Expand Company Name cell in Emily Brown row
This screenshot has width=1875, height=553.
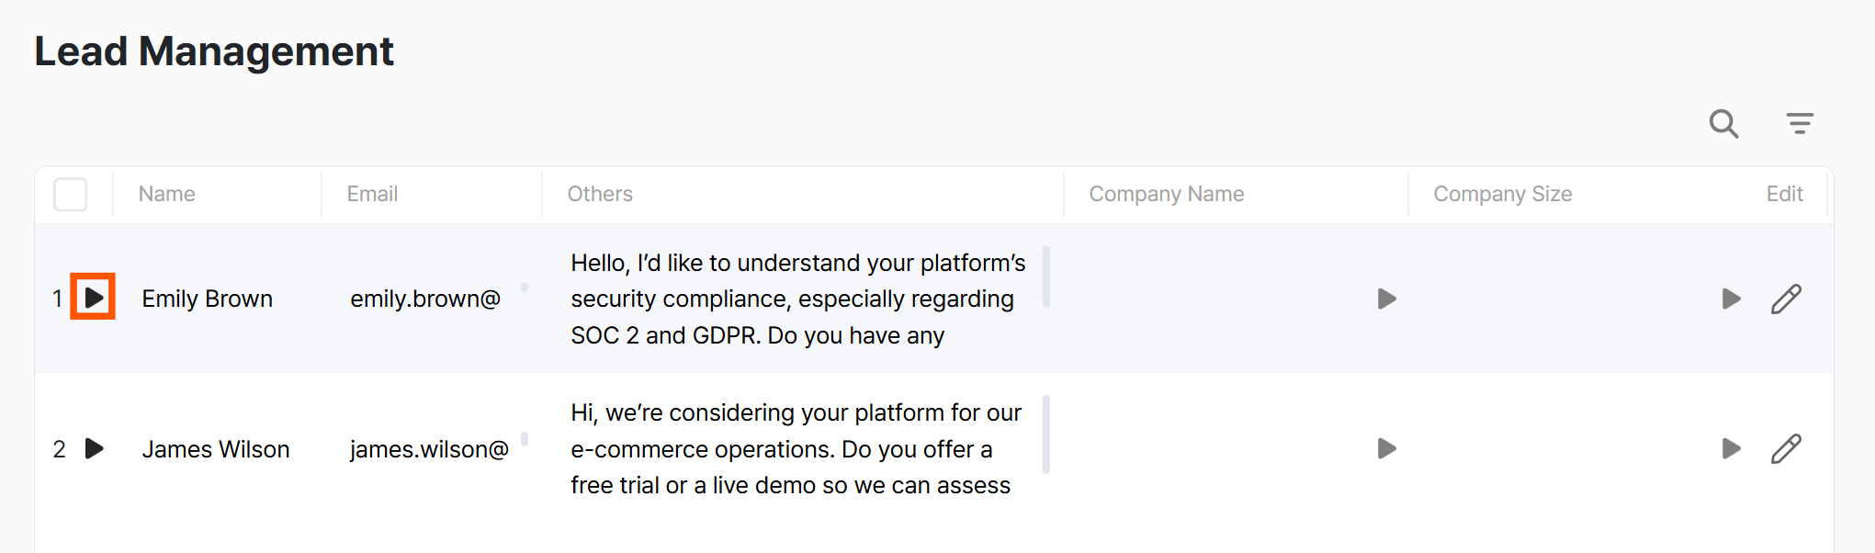(x=1387, y=299)
